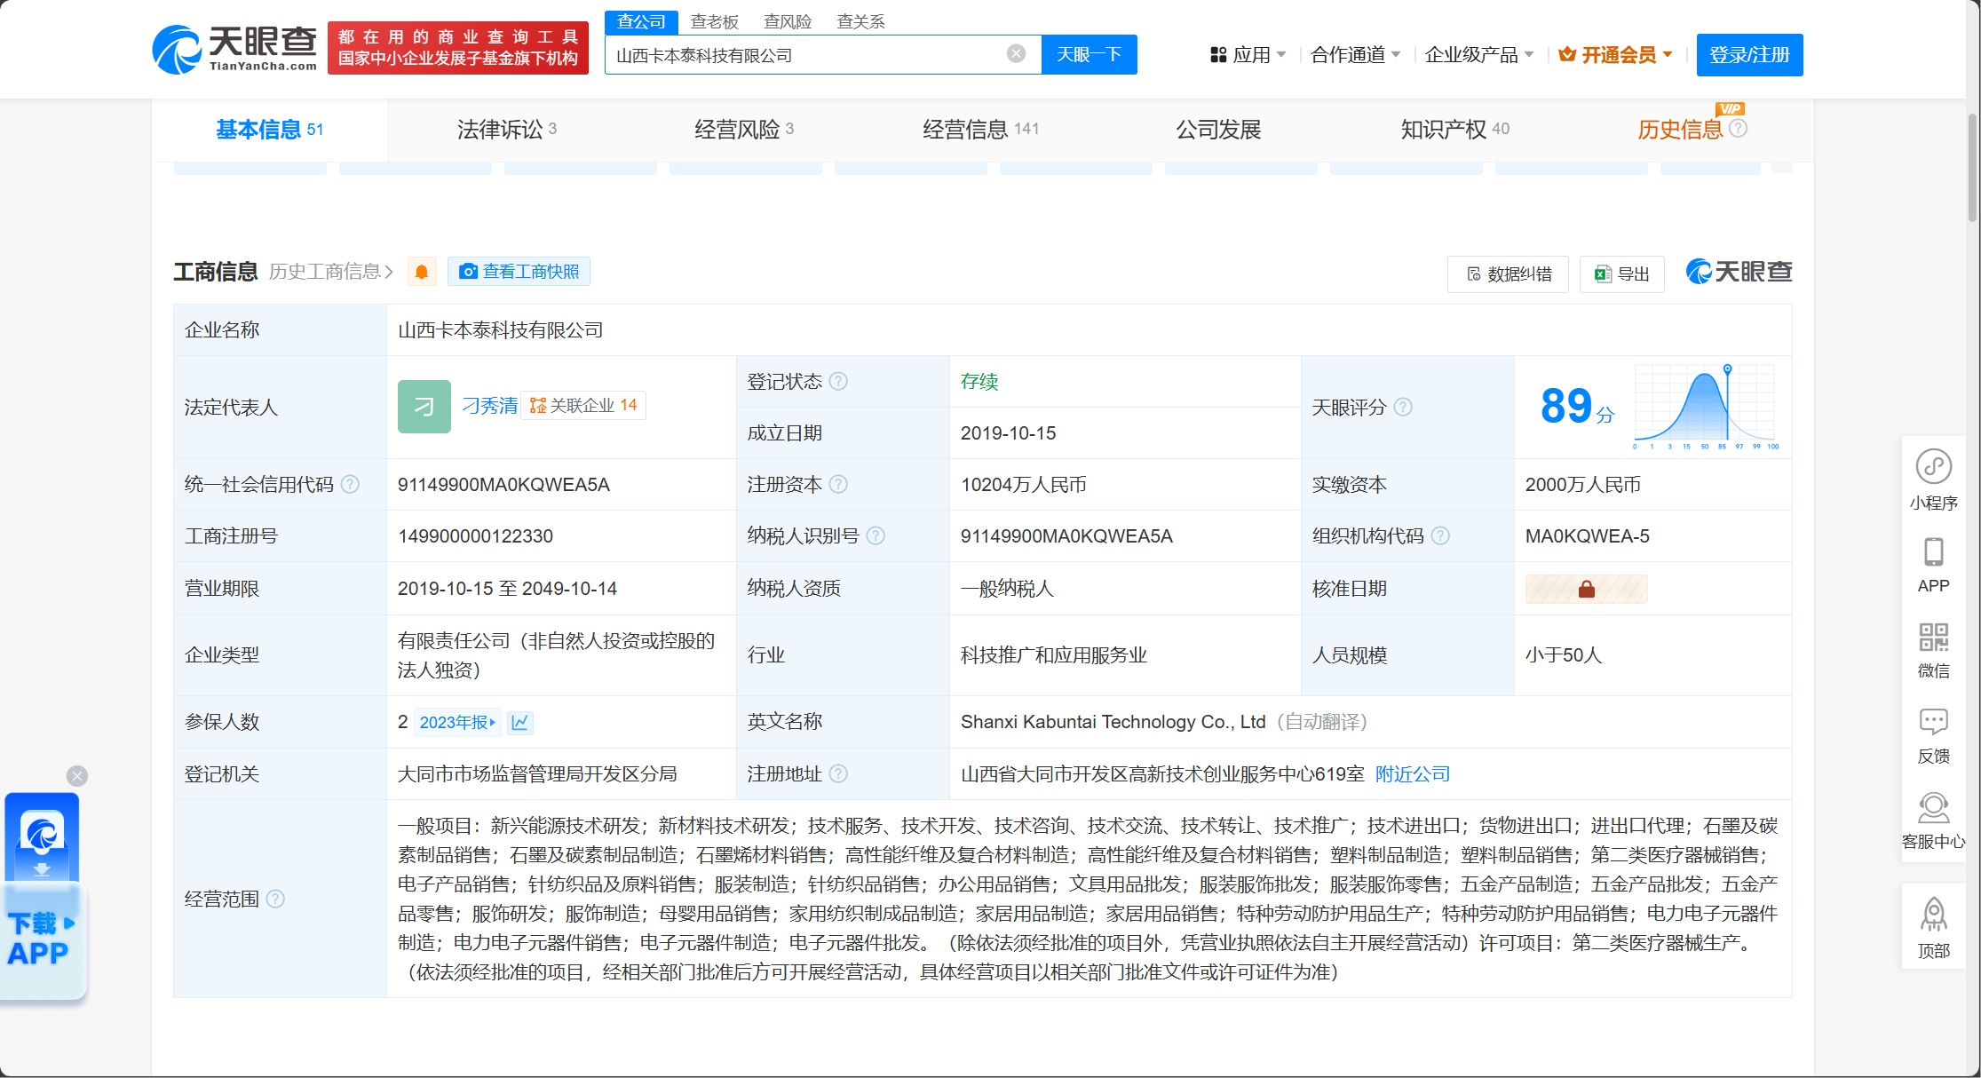Switch to the 查风险 search tab
1981x1078 pixels.
(x=788, y=22)
